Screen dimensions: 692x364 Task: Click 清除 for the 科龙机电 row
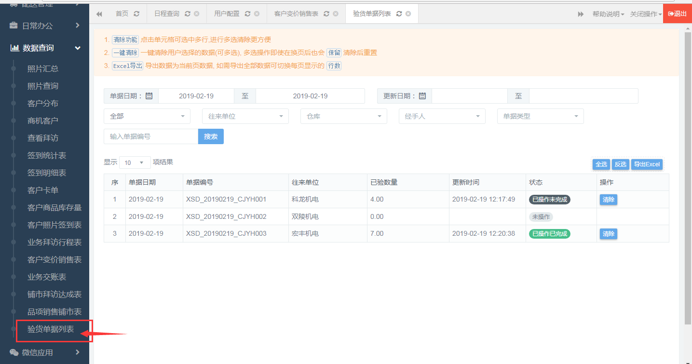coord(609,199)
